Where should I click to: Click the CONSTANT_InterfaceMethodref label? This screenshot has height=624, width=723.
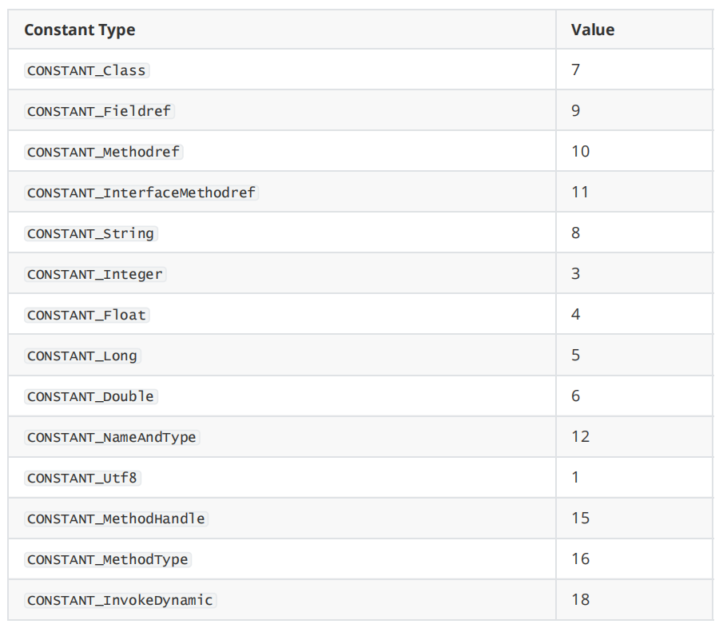coord(142,193)
